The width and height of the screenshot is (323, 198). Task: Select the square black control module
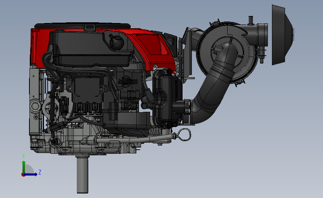click(88, 90)
